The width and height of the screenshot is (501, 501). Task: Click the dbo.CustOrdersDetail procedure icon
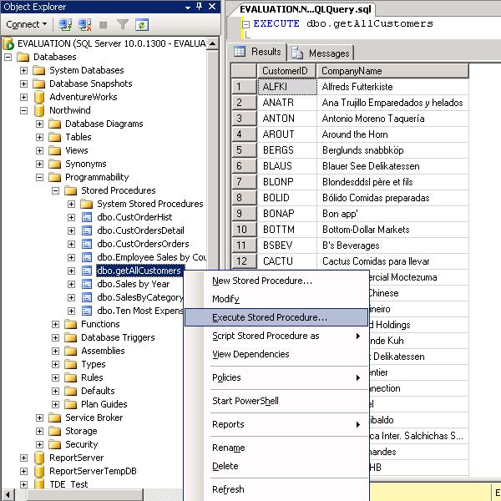pyautogui.click(x=87, y=230)
